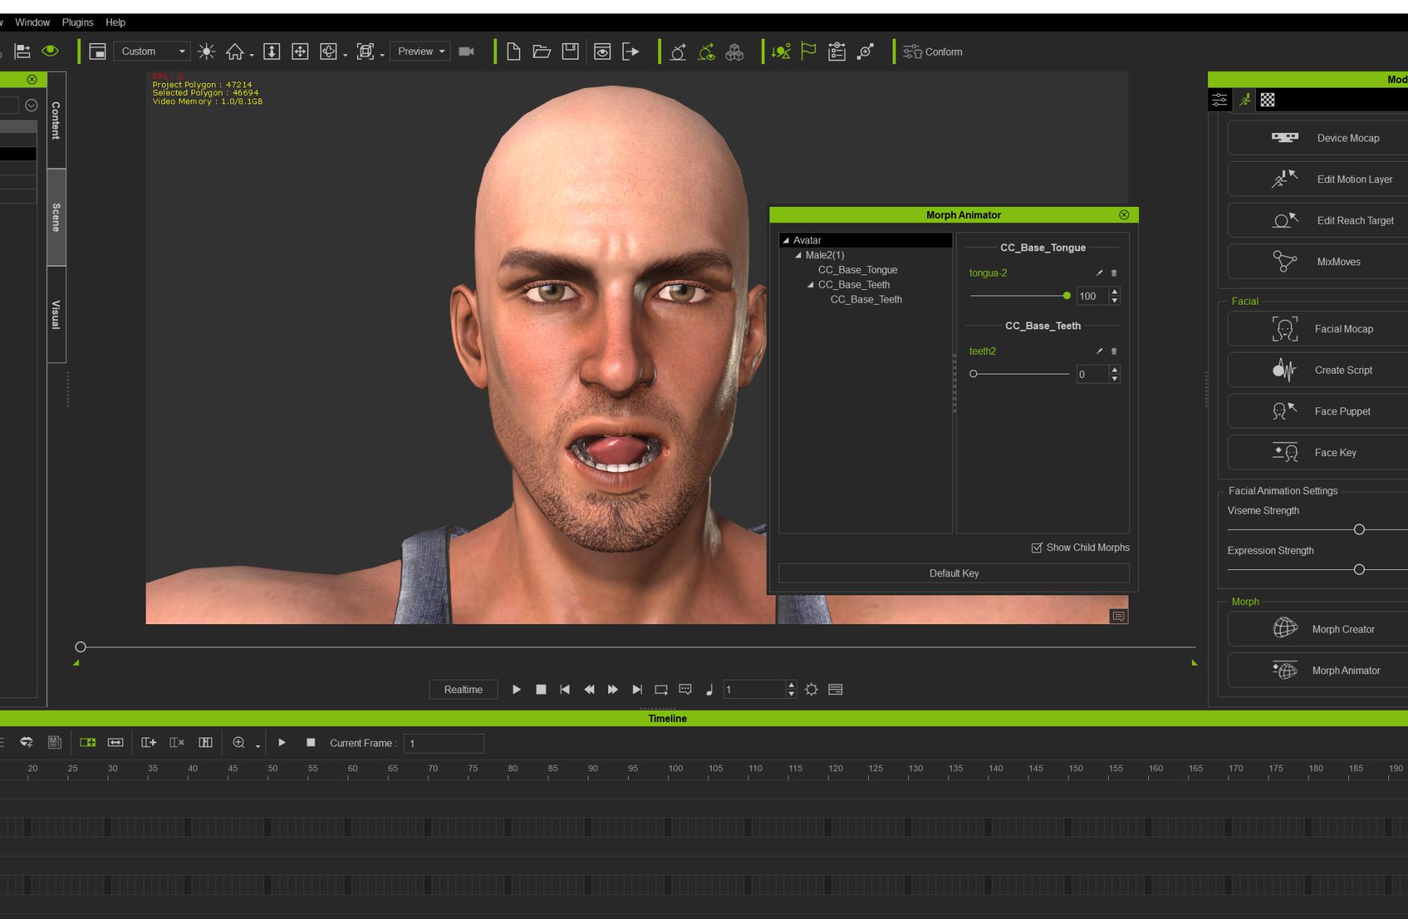Click the Default Key button

(x=954, y=573)
